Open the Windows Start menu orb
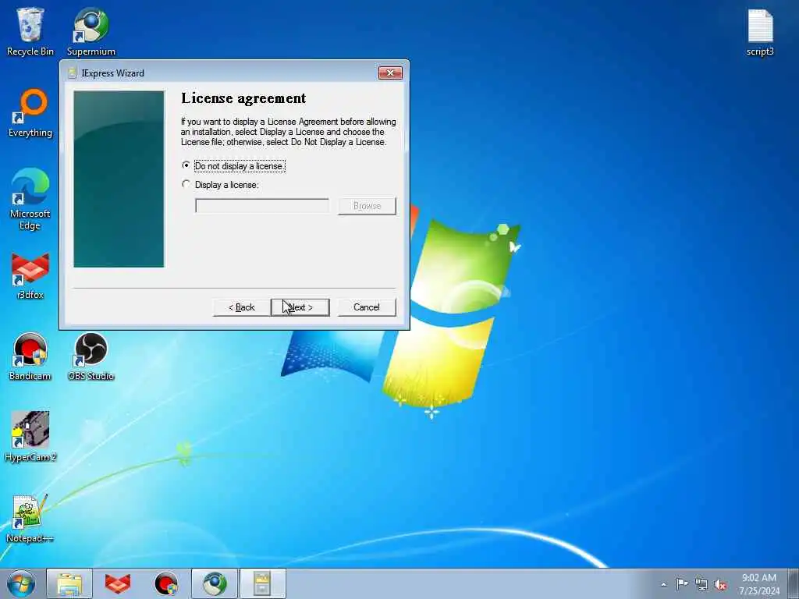This screenshot has height=599, width=799. coord(21,583)
